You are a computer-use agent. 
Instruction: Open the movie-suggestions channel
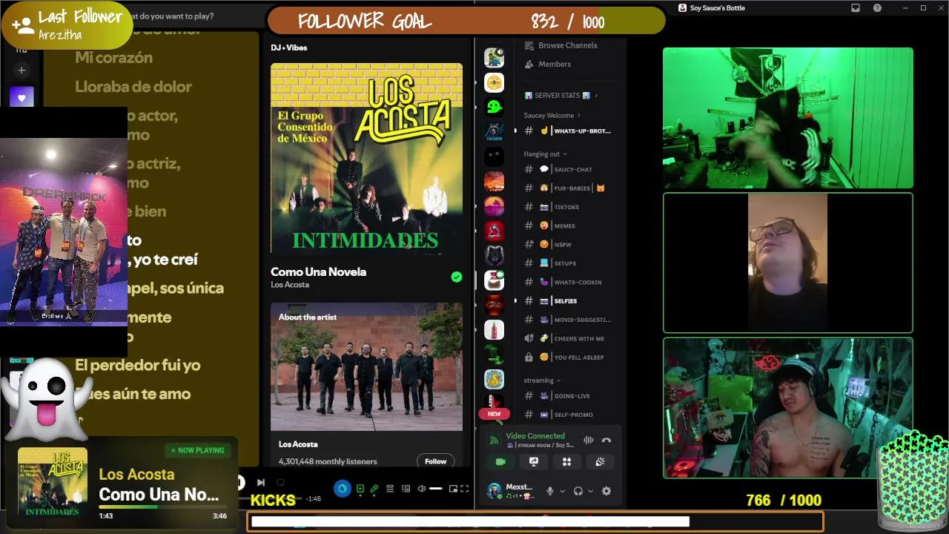[x=569, y=320]
